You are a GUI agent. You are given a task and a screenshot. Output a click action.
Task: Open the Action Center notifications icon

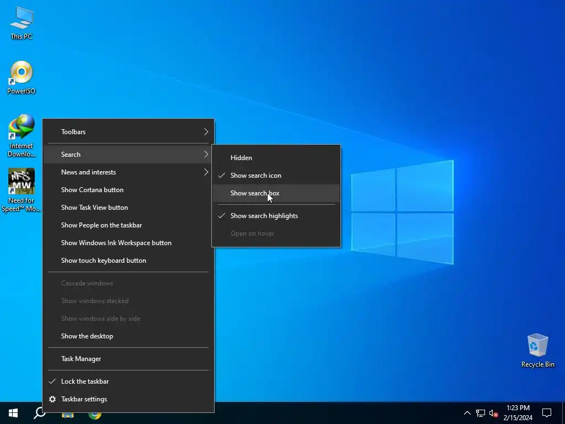[547, 413]
